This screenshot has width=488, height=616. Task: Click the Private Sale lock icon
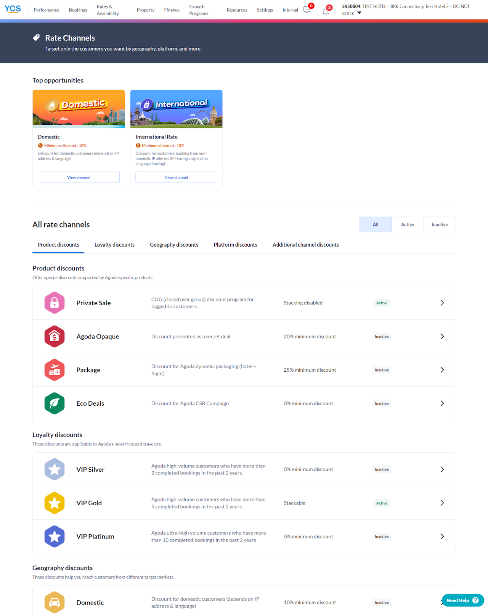click(55, 303)
